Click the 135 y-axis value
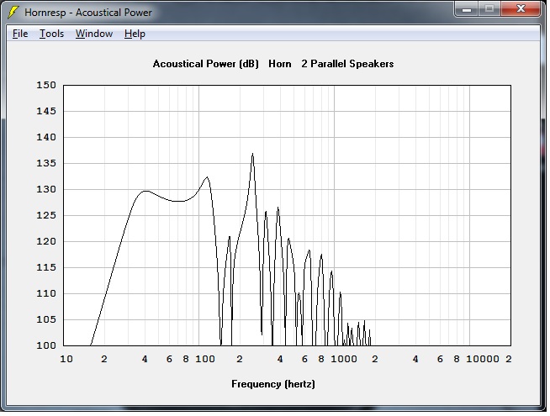This screenshot has width=550, height=416. click(46, 163)
